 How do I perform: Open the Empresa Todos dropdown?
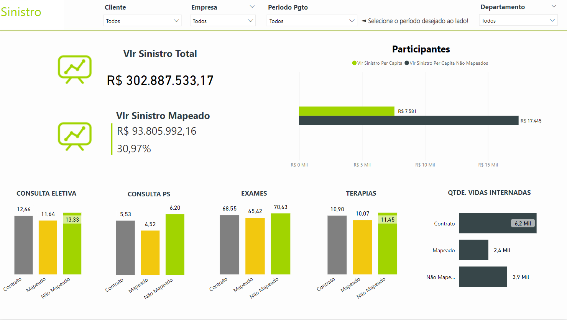pyautogui.click(x=223, y=21)
